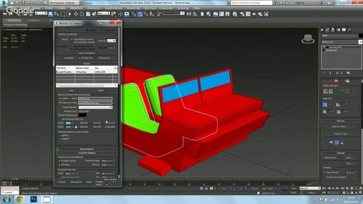363x204 pixels.
Task: Open the Create command panel tab
Action: click(x=322, y=29)
